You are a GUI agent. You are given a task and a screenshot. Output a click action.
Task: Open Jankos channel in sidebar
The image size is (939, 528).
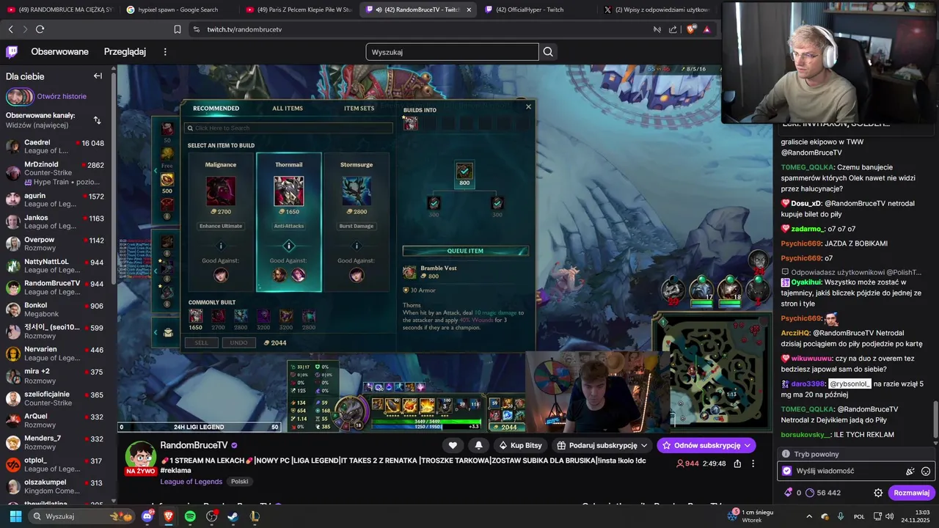point(56,222)
